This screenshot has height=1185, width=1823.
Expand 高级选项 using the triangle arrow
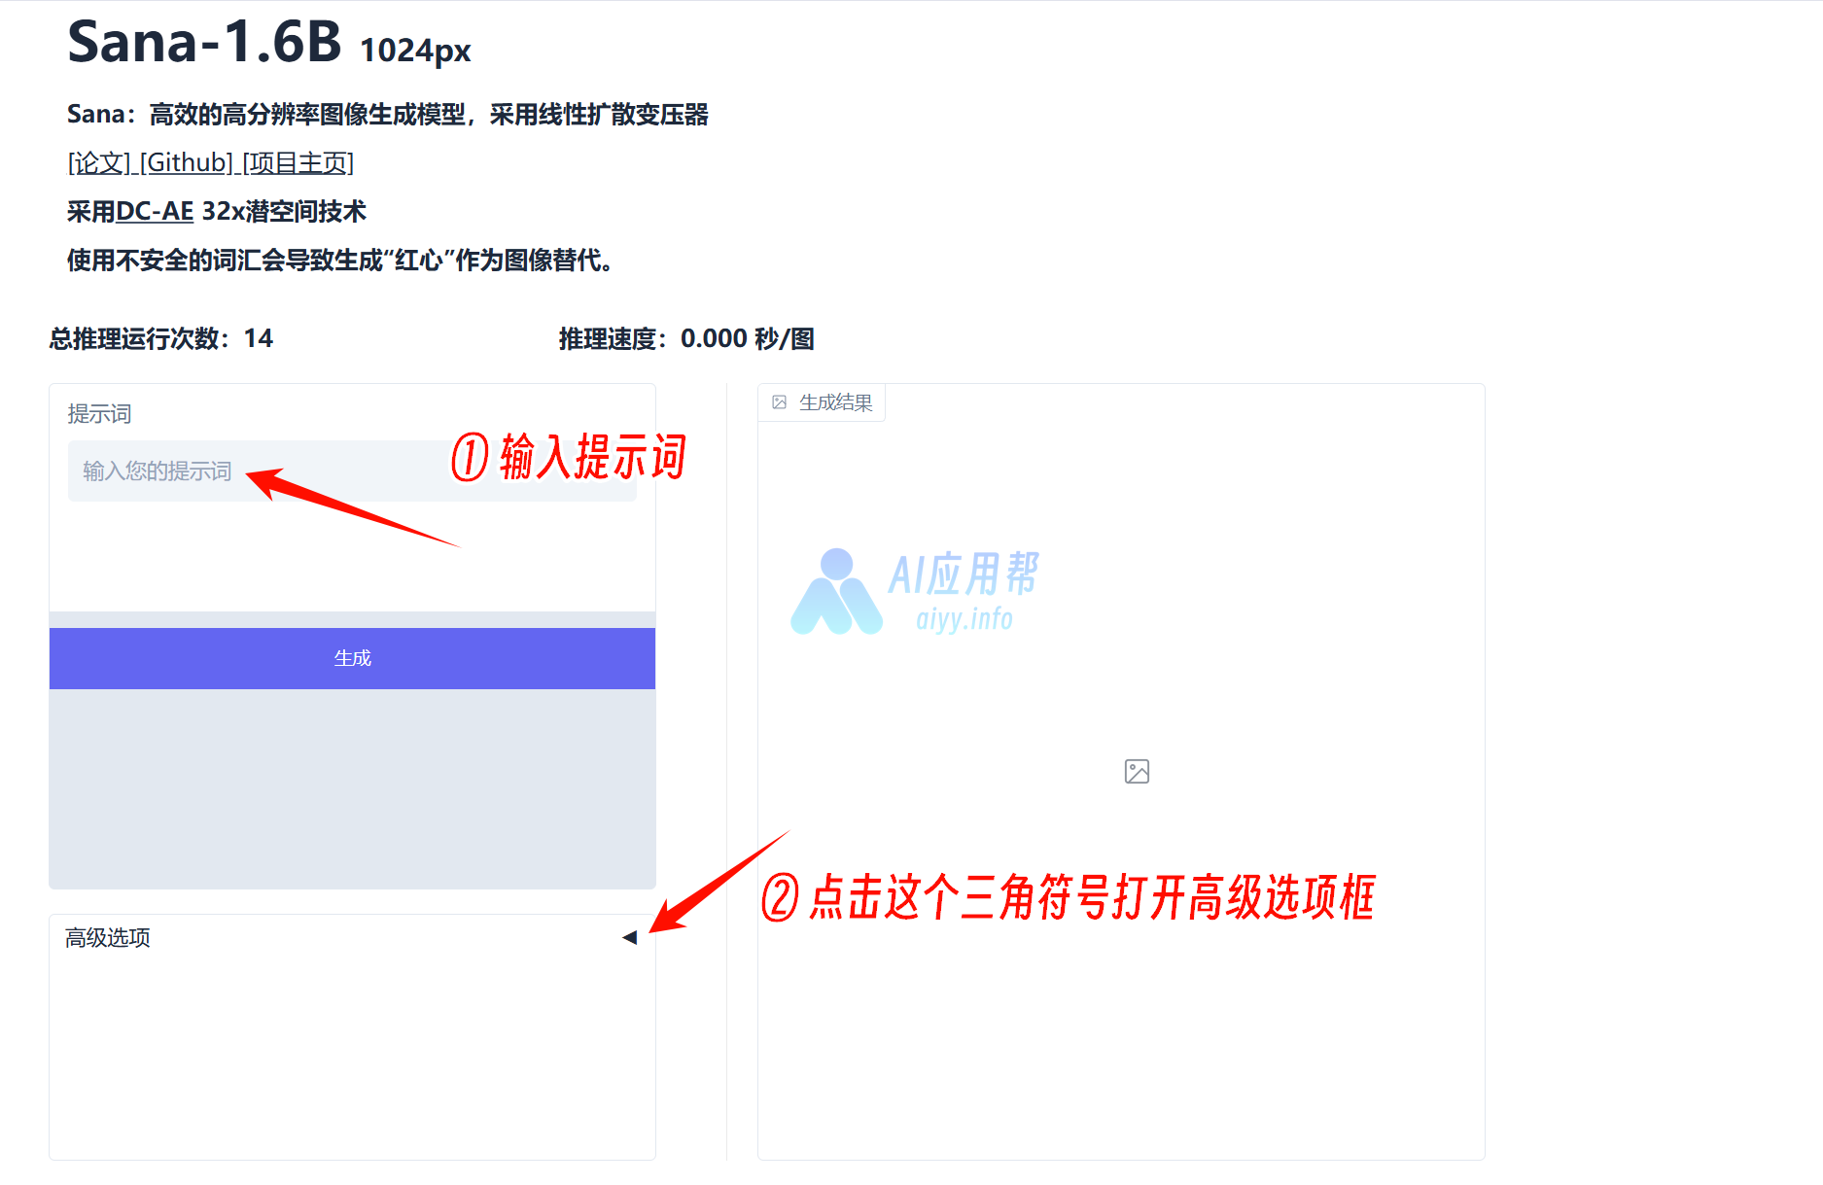click(x=629, y=938)
